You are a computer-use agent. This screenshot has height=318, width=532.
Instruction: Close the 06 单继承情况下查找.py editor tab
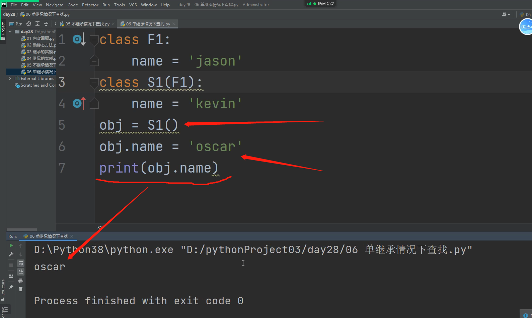tap(174, 24)
